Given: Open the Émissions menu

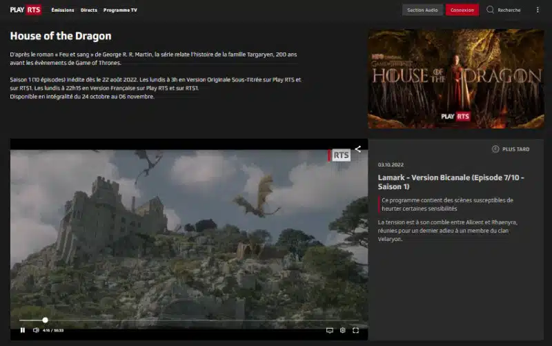Looking at the screenshot, I should click(63, 10).
